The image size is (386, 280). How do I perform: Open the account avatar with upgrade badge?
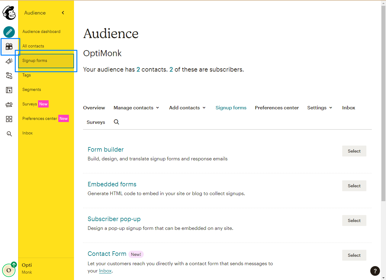tap(9, 269)
